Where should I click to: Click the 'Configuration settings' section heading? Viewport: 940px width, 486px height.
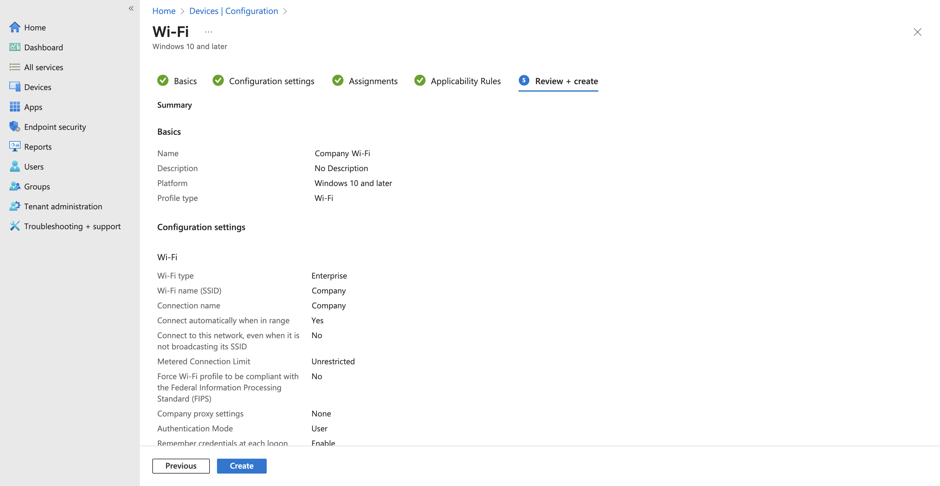(x=201, y=227)
